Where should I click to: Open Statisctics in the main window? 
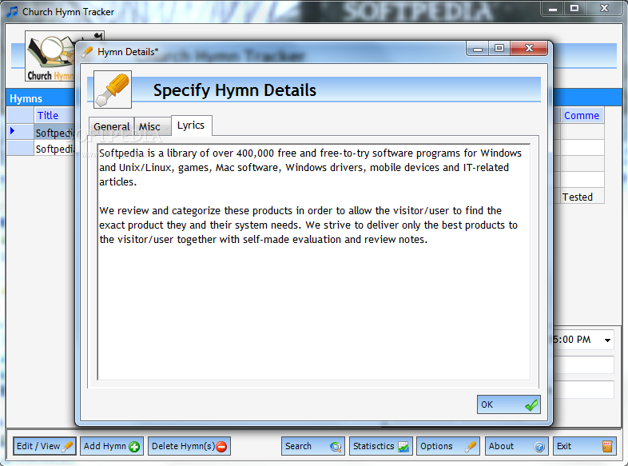pyautogui.click(x=381, y=446)
